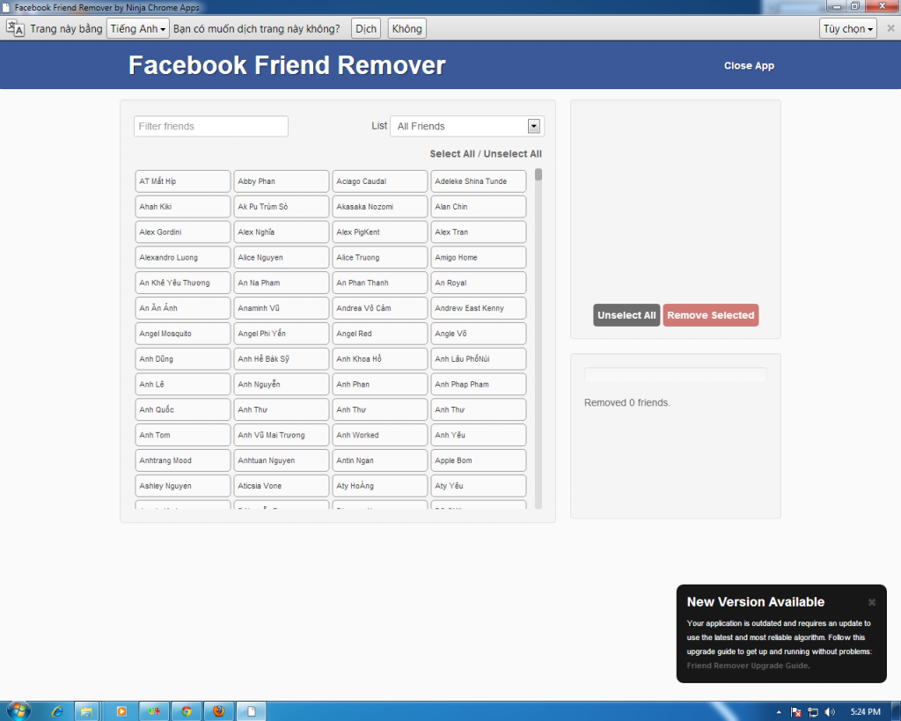
Task: Open the network tray icon
Action: 813,712
